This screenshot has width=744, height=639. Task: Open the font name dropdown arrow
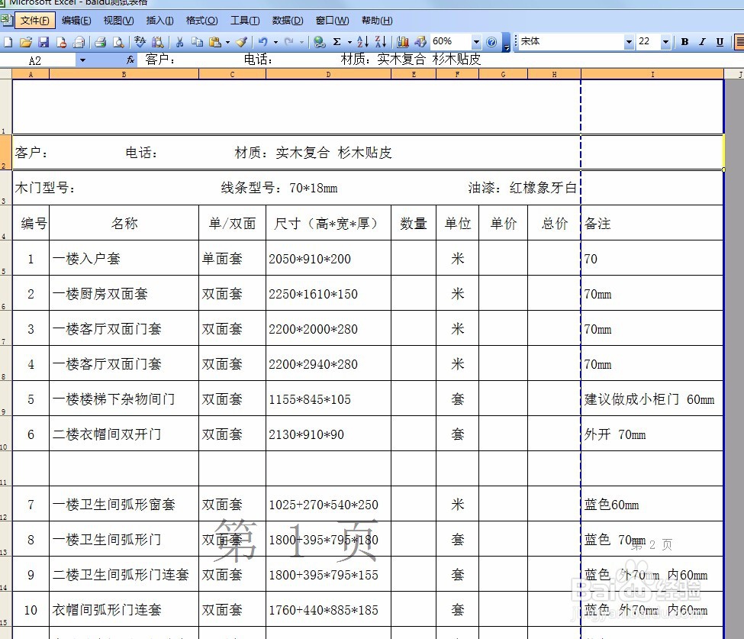[x=630, y=42]
